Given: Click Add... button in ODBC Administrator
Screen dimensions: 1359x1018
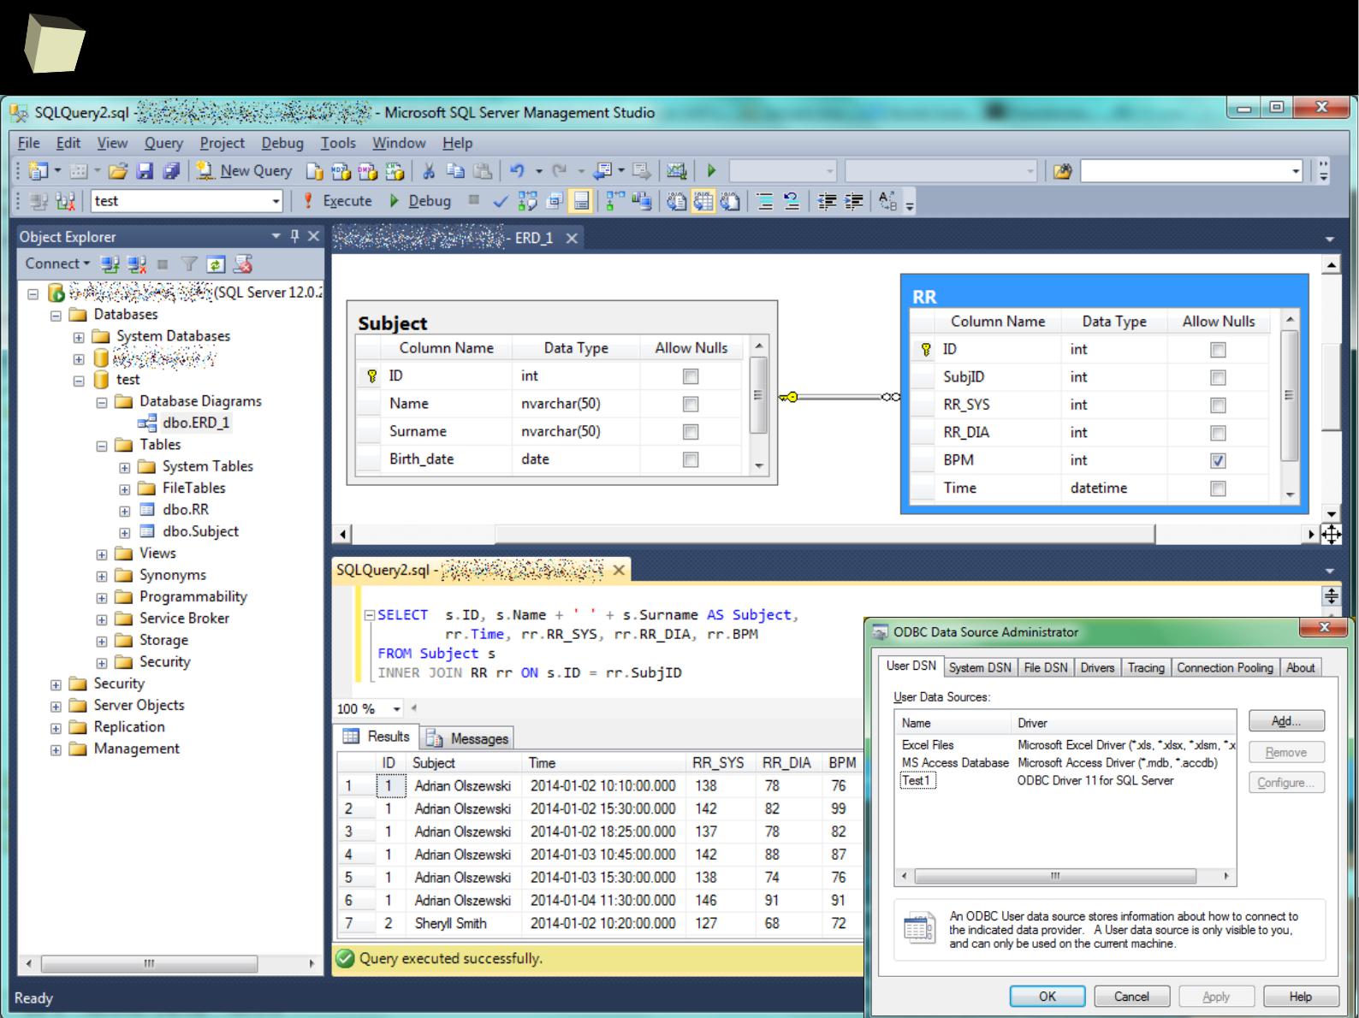Looking at the screenshot, I should [1286, 721].
